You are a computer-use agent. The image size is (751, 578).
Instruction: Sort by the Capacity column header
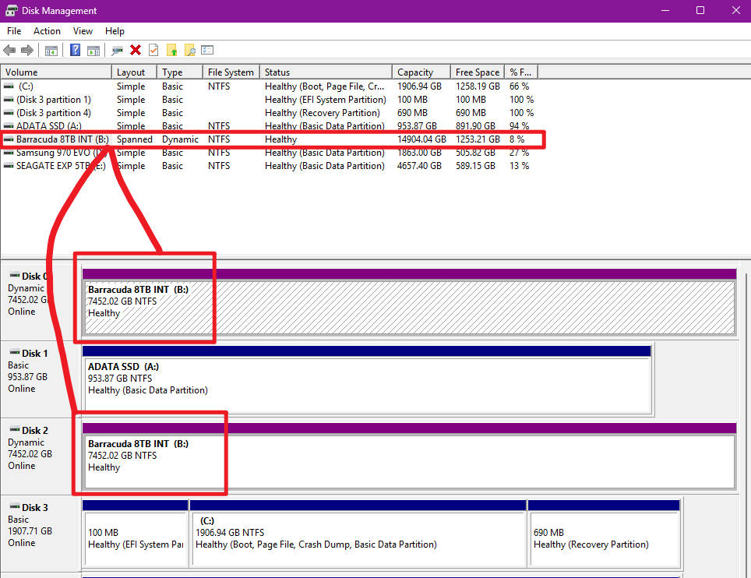[421, 72]
